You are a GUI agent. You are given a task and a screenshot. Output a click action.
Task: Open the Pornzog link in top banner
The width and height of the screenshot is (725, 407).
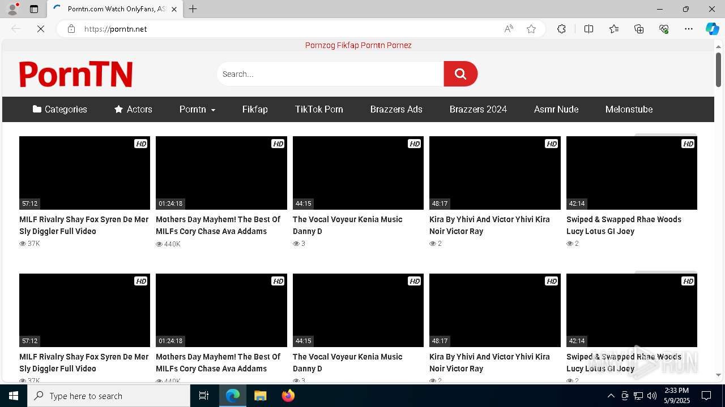pos(320,45)
